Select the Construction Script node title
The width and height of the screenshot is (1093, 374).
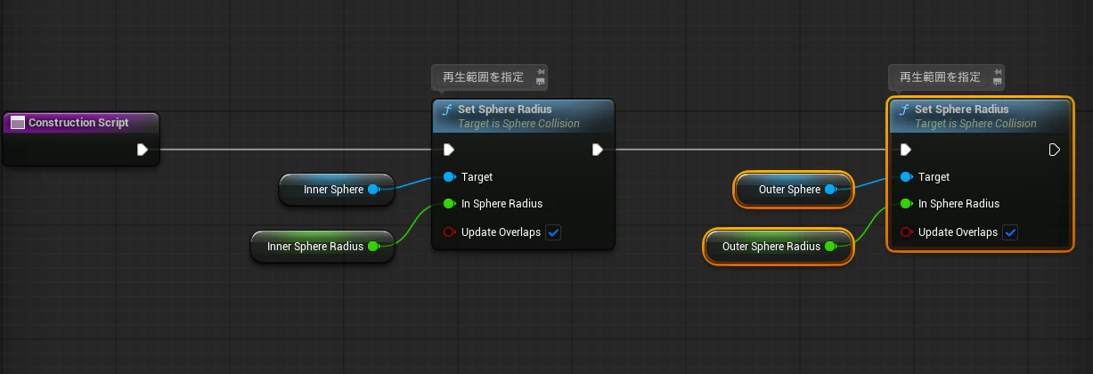78,123
